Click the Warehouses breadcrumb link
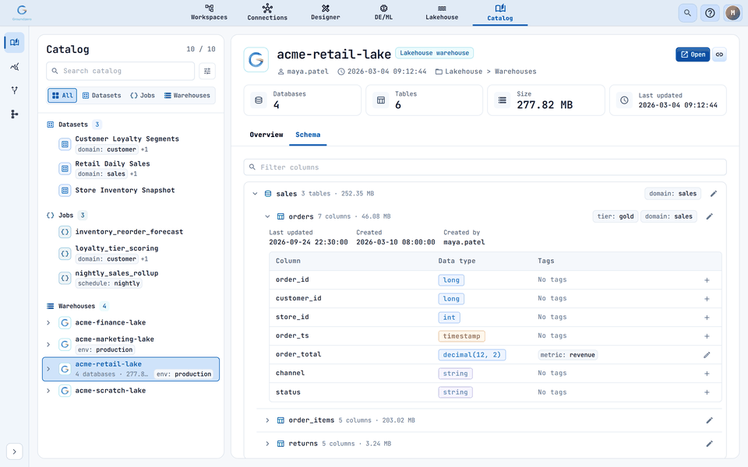This screenshot has width=748, height=467. pyautogui.click(x=515, y=72)
